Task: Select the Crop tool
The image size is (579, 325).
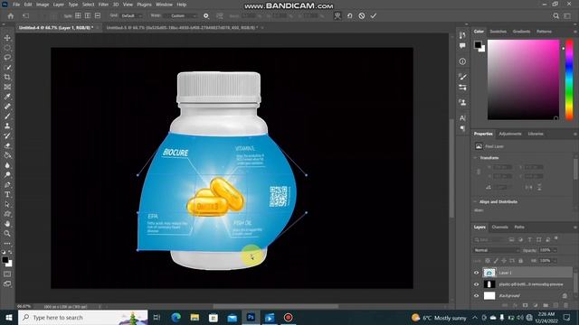Action: 7,77
